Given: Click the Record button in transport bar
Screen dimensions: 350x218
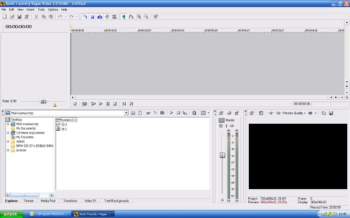Looking at the screenshot, I should 74,104.
